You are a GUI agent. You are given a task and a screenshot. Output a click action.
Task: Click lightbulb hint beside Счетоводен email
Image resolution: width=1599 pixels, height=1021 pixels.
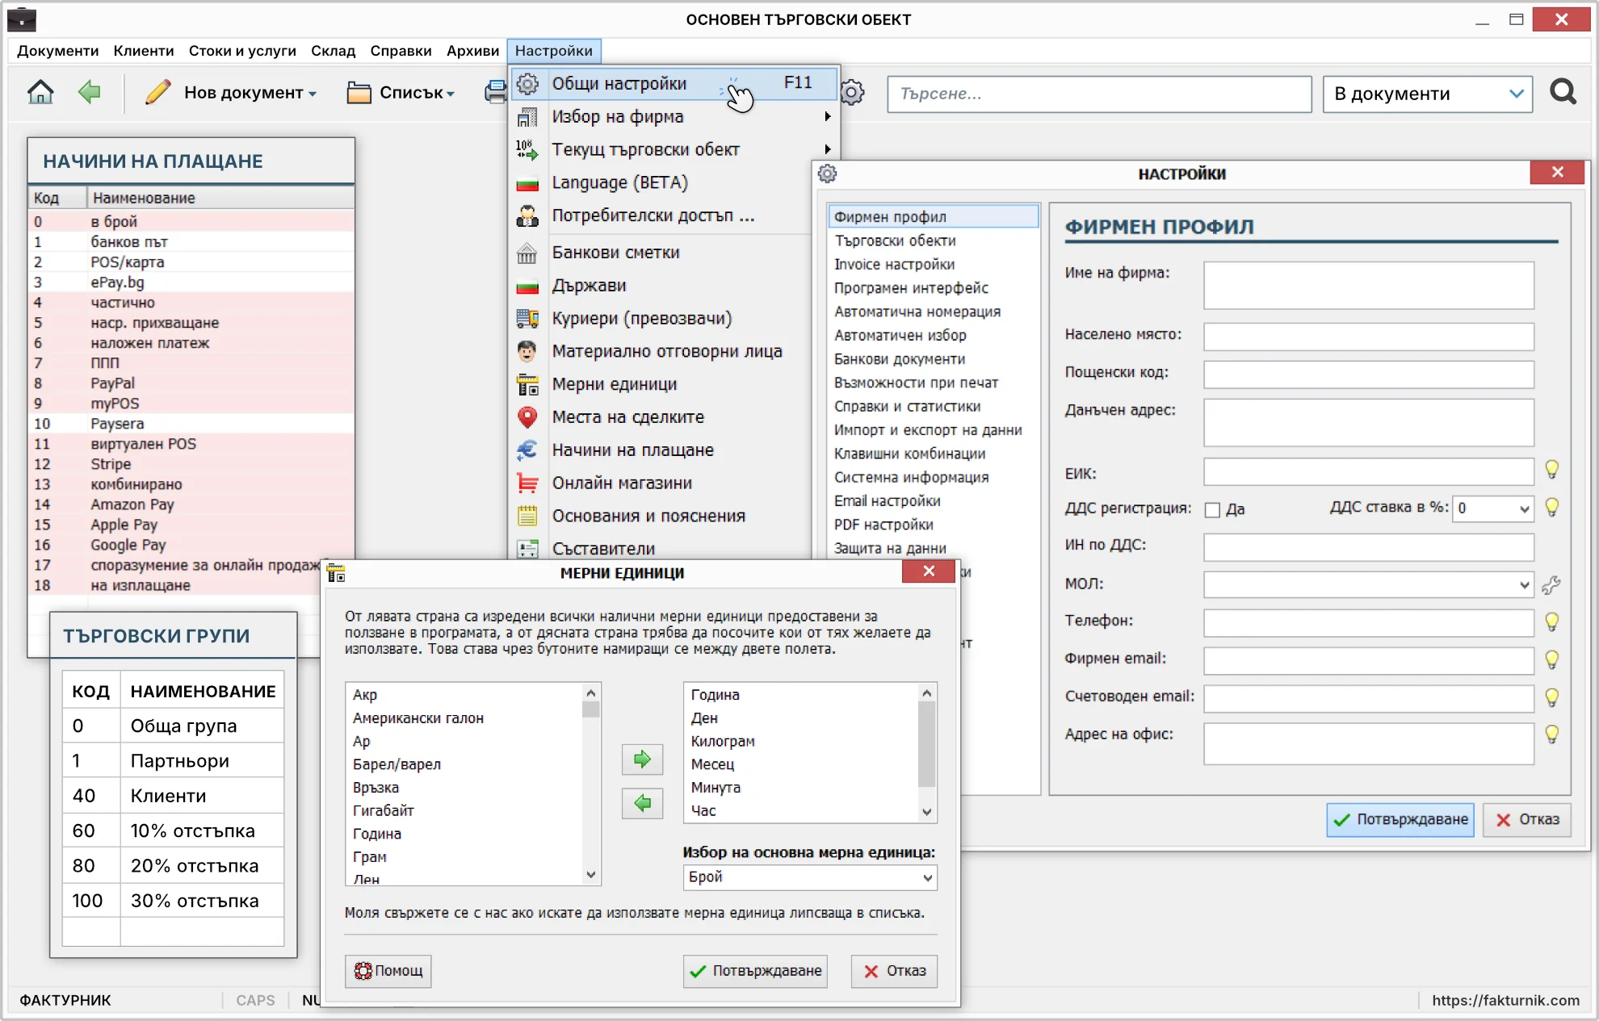click(x=1551, y=697)
